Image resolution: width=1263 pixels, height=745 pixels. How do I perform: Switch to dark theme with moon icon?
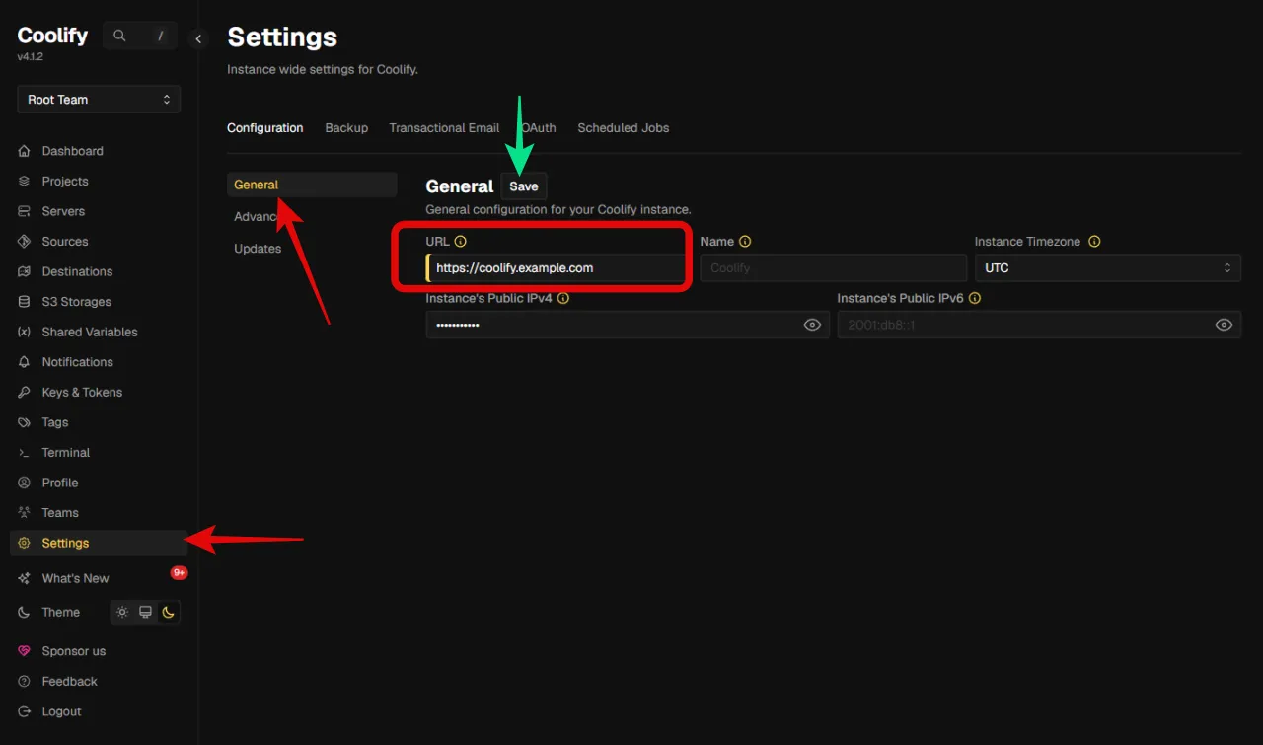point(169,612)
